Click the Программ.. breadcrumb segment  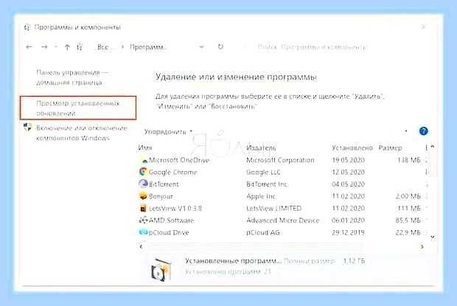tap(148, 47)
